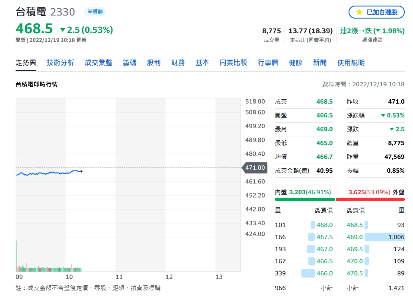The height and width of the screenshot is (300, 413).
Task: Click the 昨量 value 47,569
Action: click(x=394, y=157)
